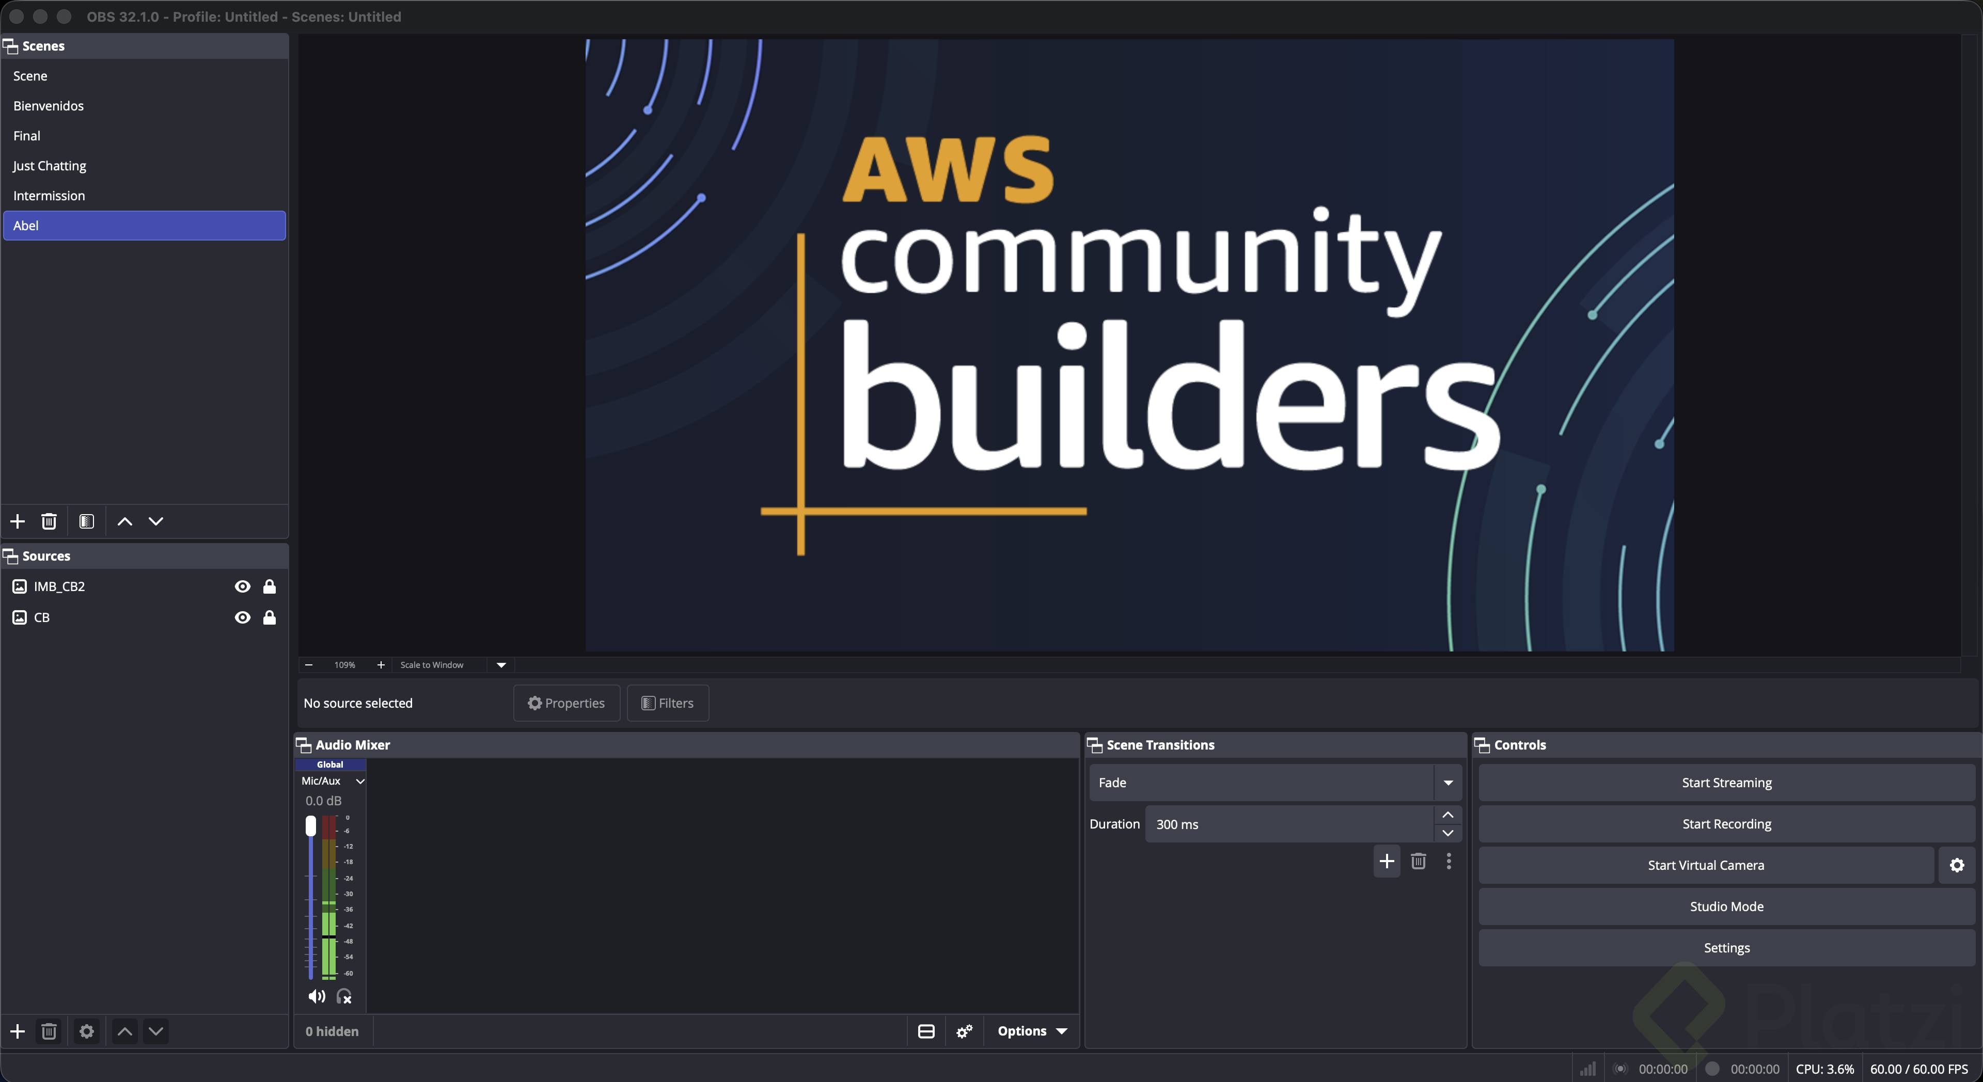The height and width of the screenshot is (1082, 1983).
Task: Select the Bienvenidos scene
Action: tap(49, 105)
